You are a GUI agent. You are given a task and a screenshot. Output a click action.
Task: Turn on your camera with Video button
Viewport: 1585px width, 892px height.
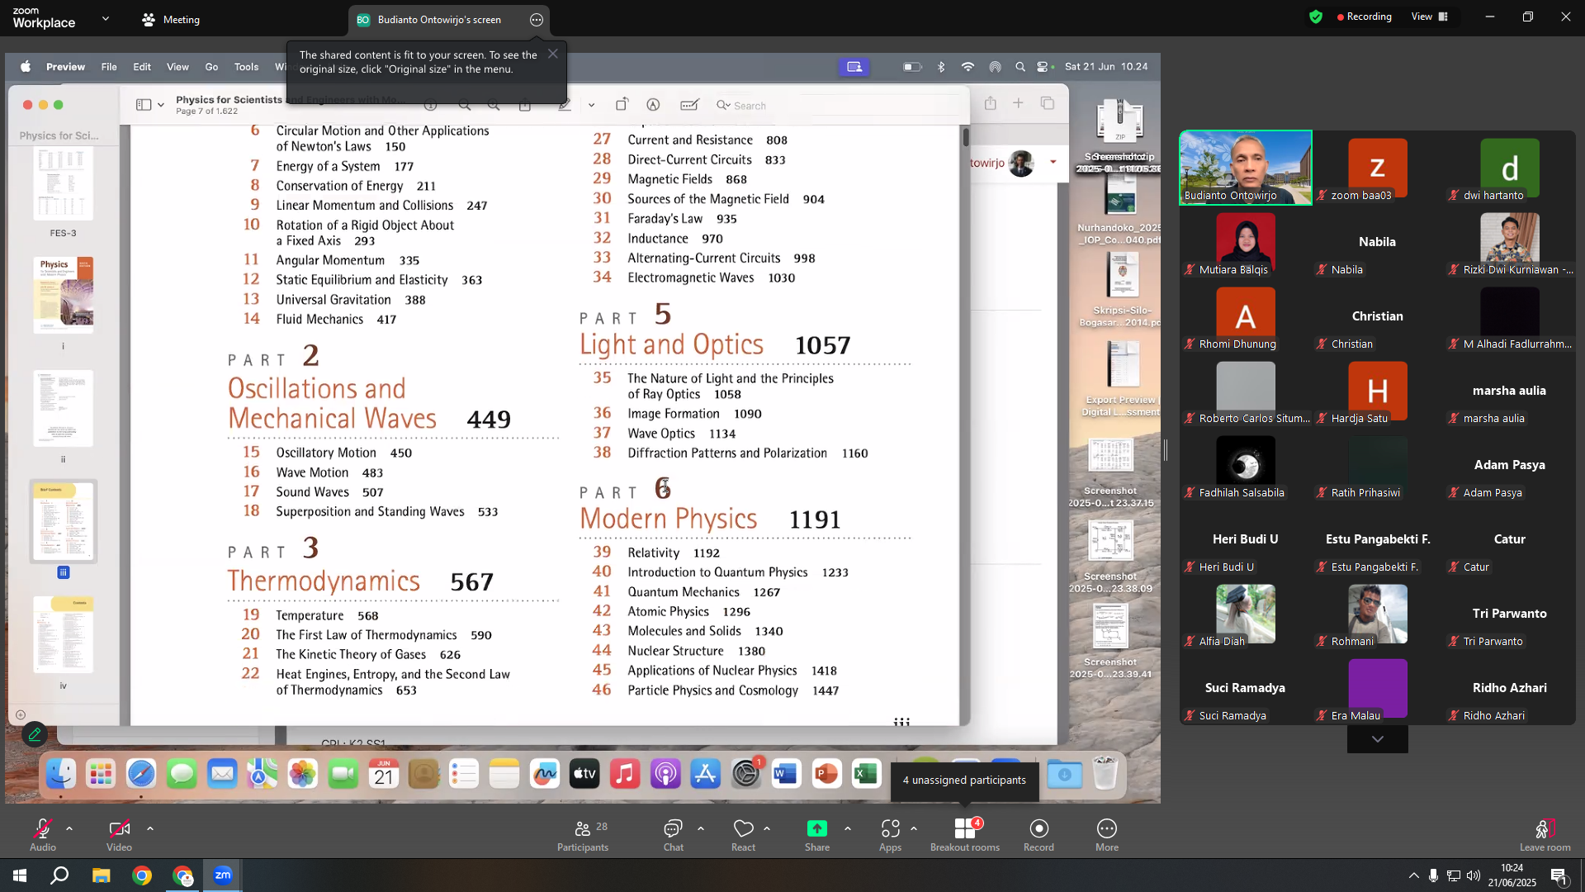(x=119, y=835)
